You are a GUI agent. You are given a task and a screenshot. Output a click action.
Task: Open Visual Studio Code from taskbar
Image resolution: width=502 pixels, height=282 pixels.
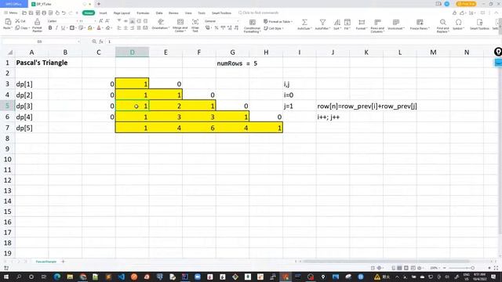coord(122,277)
